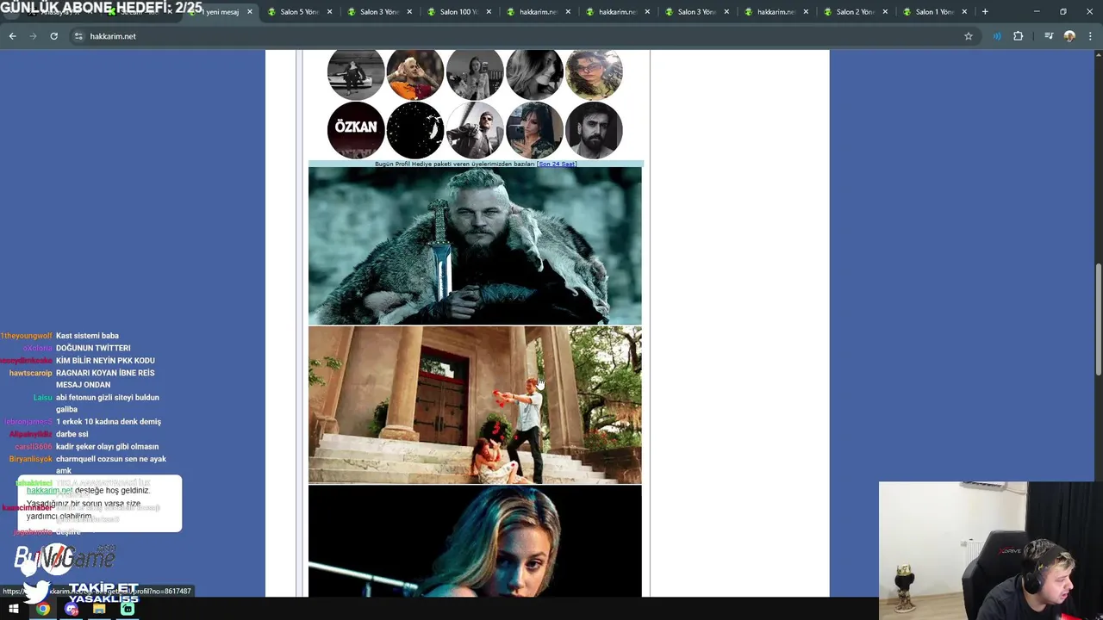Go forward in browser history

click(33, 36)
